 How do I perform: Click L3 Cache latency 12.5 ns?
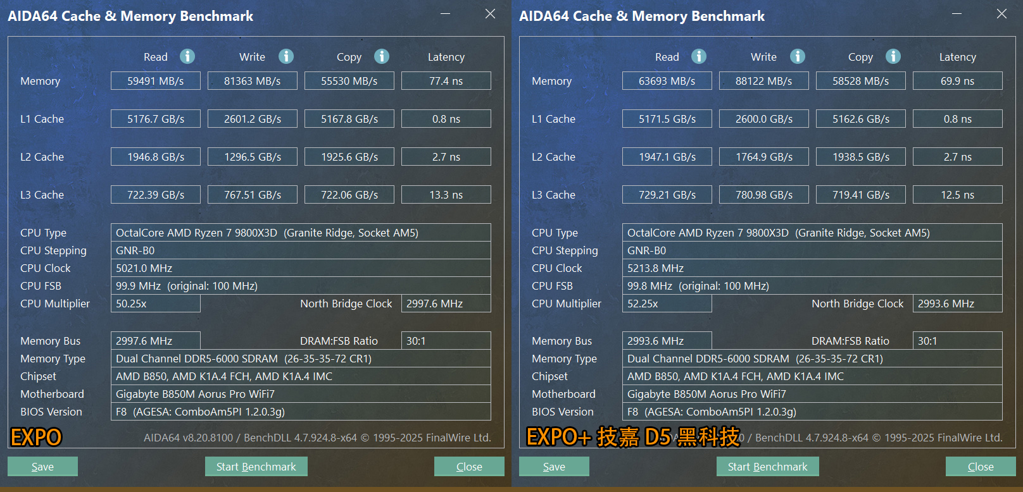point(958,195)
